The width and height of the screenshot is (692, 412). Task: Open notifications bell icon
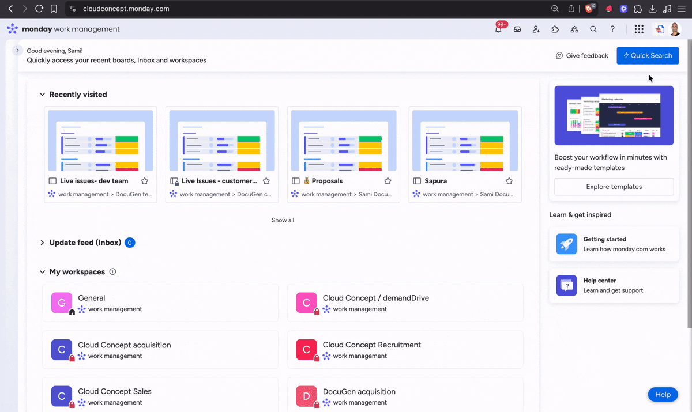[498, 29]
